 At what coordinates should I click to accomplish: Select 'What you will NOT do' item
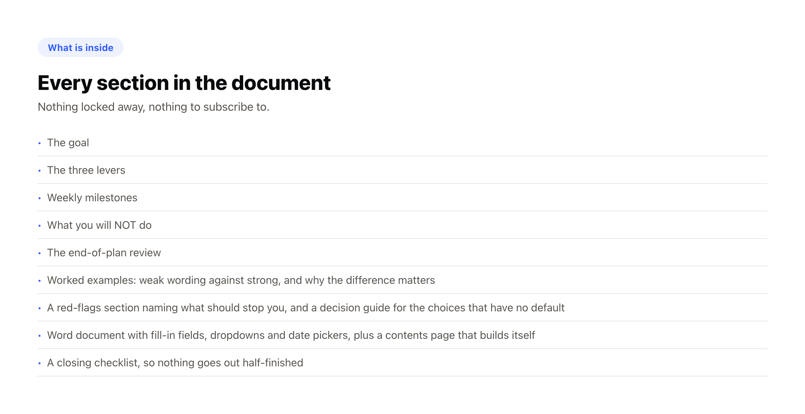pos(402,225)
